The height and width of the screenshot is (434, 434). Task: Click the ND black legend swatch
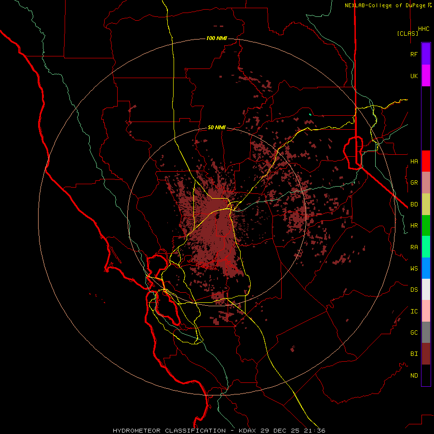tap(426, 375)
